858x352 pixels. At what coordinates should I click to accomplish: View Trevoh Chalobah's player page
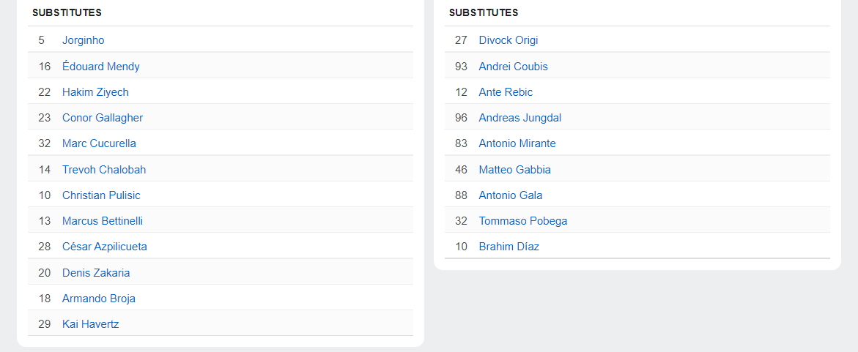(104, 170)
